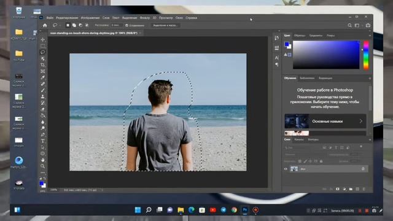The image size is (393, 221).
Task: Select the Hand tool
Action: click(43, 160)
